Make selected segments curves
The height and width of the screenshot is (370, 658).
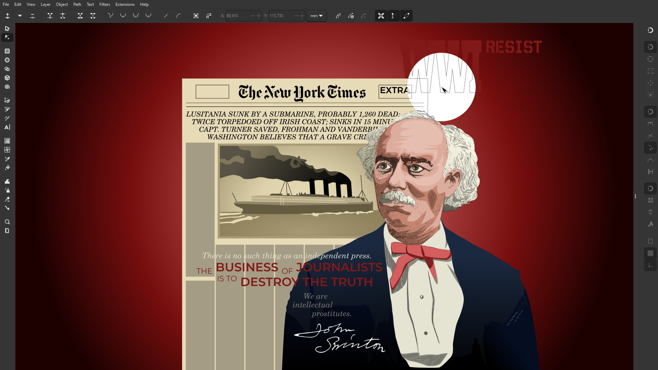179,16
